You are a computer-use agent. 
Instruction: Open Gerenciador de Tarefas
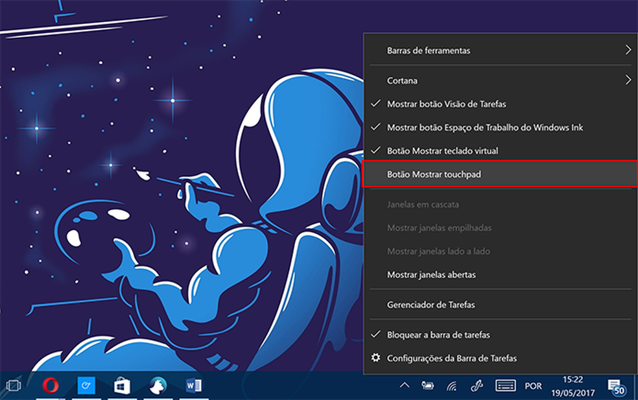click(501, 305)
